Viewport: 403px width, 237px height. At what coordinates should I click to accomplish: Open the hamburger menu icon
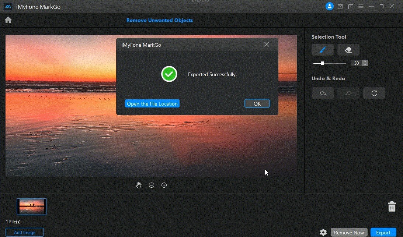click(x=361, y=6)
